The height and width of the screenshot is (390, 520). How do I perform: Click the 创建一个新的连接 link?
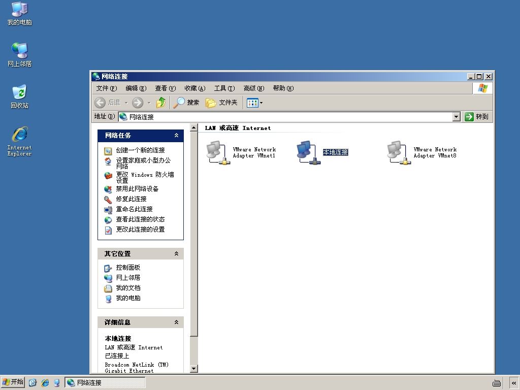coord(140,150)
